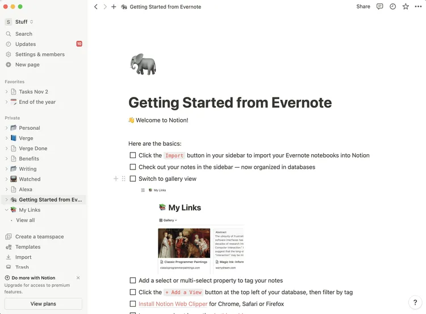
Task: Expand the Personal page in sidebar
Action: tap(7, 128)
